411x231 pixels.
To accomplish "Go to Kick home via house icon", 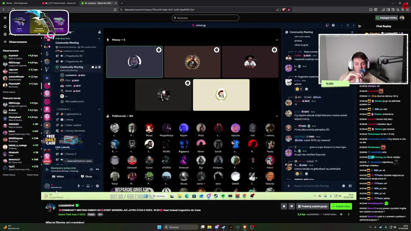I will click(x=5, y=26).
